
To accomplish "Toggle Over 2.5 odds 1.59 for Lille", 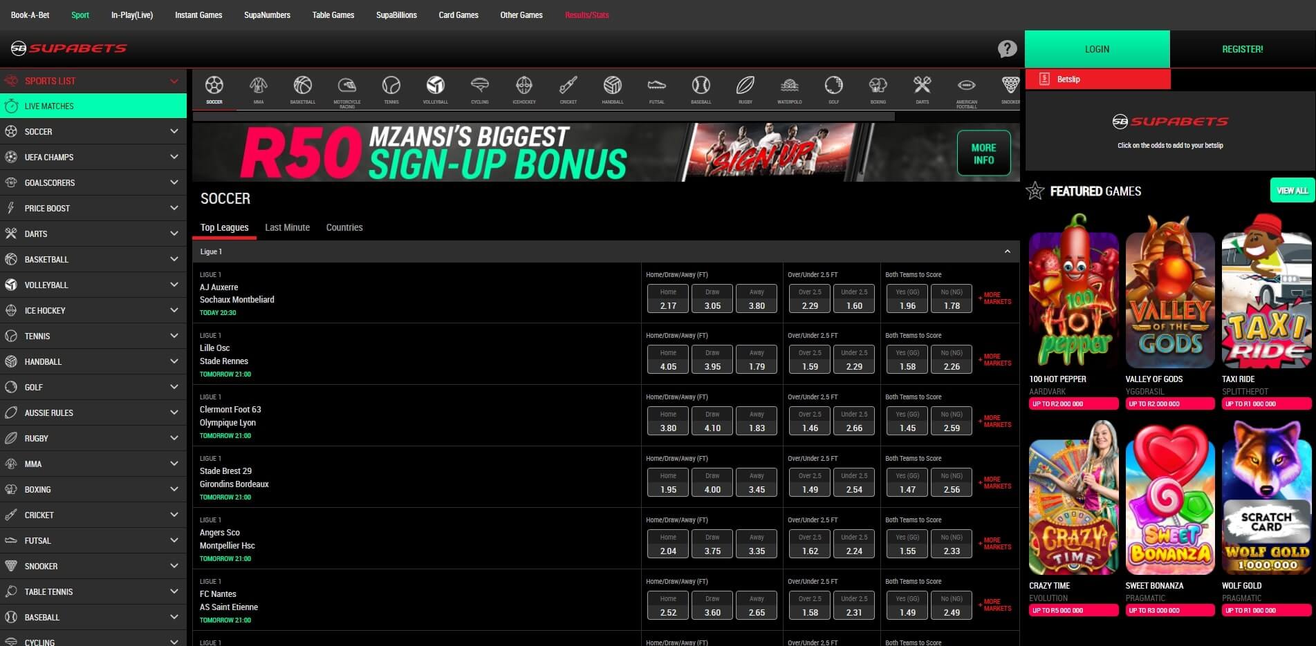I will point(810,360).
